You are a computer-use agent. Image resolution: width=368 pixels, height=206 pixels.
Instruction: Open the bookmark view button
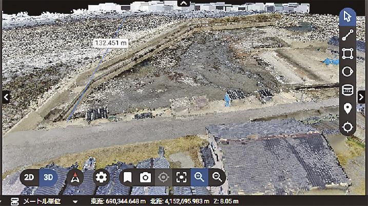tap(127, 178)
